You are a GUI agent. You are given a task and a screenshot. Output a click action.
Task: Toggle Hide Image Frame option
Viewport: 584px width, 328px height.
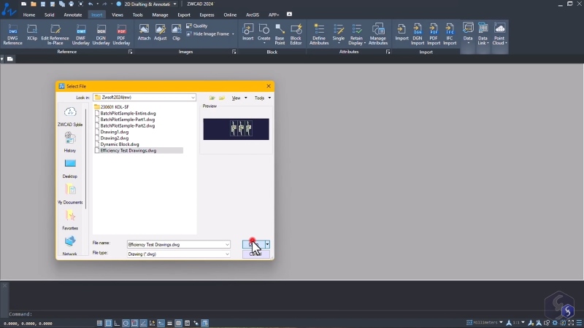208,34
